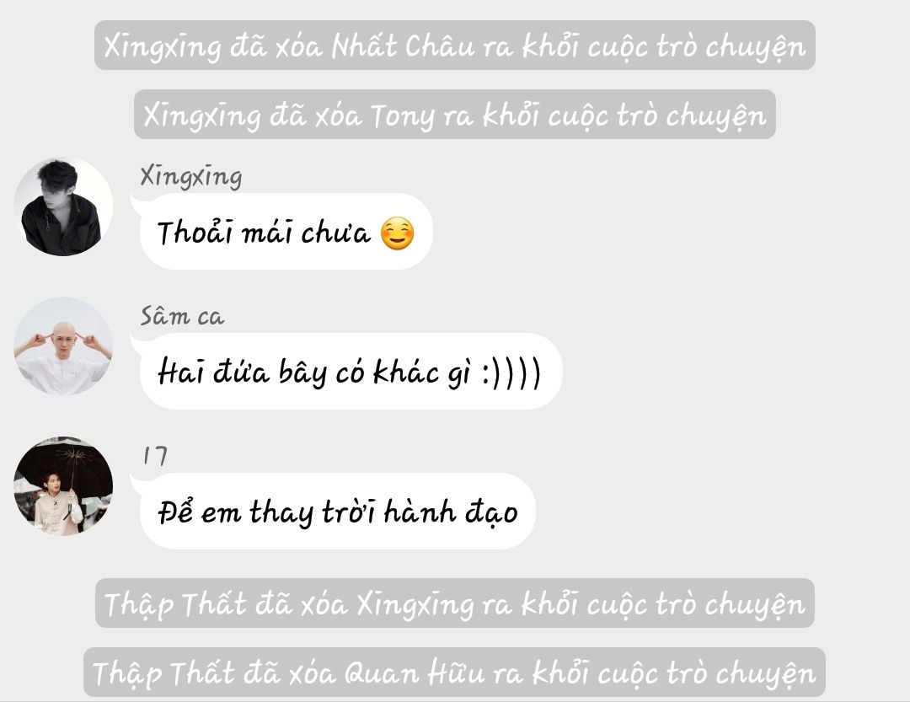Open Sâm ca's bald-head avatar
This screenshot has height=702, width=910.
(63, 346)
